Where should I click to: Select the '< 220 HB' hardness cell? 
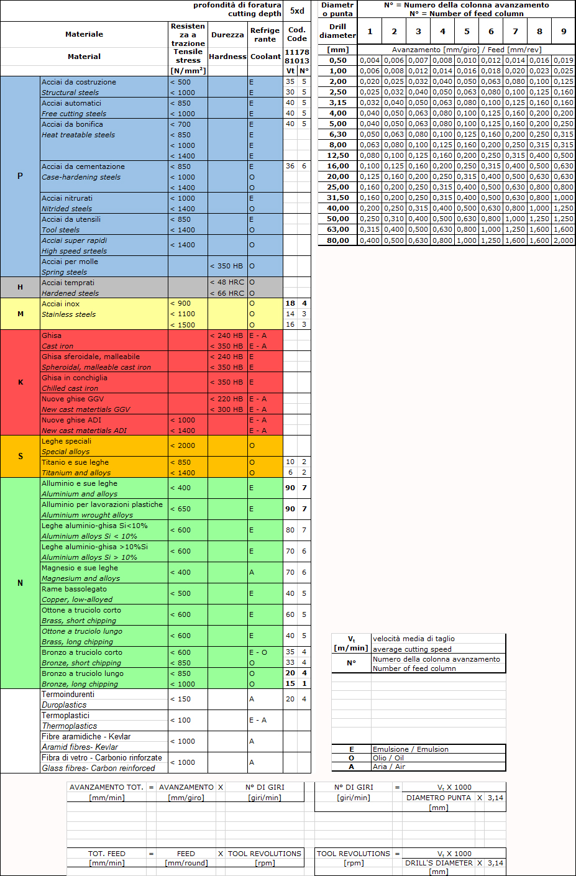(227, 399)
